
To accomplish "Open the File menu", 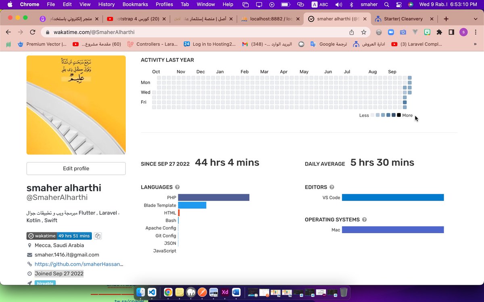I will coord(51,4).
